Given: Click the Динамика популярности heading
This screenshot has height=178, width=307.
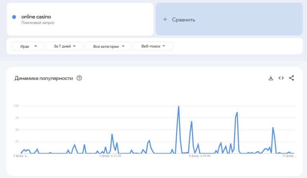Looking at the screenshot, I should (44, 78).
